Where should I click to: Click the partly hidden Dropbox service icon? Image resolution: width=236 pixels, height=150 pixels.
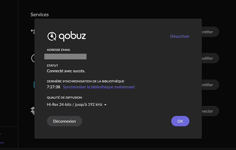click(32, 111)
